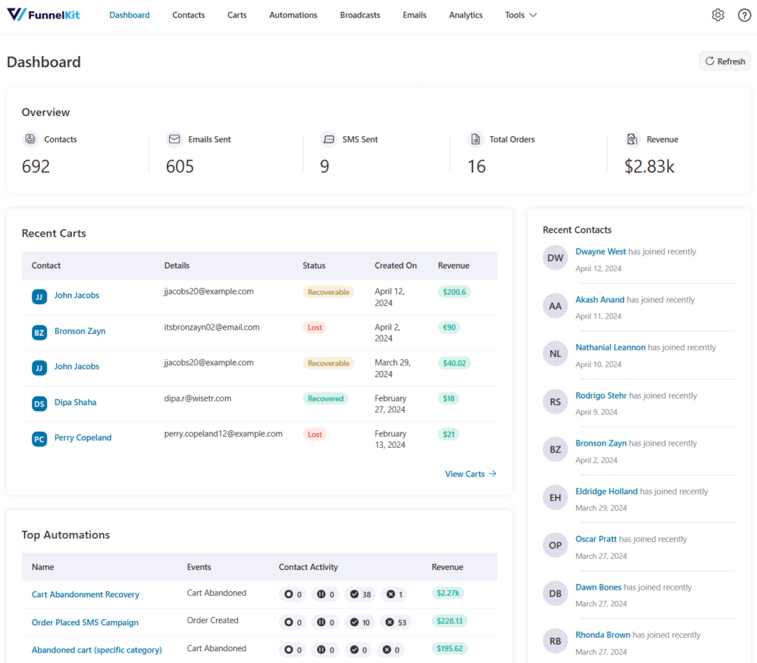Open the FunnelKit settings gear
The height and width of the screenshot is (663, 757).
point(717,15)
